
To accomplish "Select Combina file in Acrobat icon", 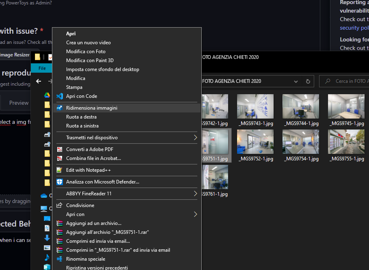I will point(60,158).
